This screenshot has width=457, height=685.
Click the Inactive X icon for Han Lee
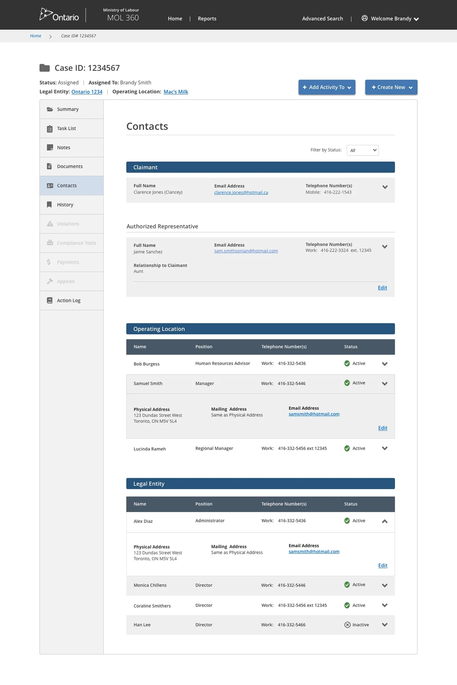pos(347,625)
